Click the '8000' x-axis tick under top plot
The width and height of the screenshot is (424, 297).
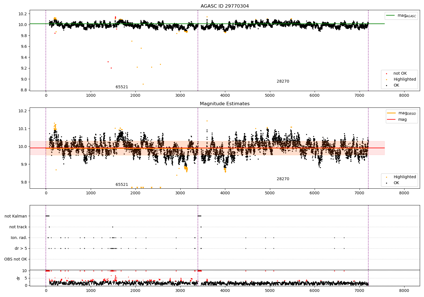click(404, 96)
